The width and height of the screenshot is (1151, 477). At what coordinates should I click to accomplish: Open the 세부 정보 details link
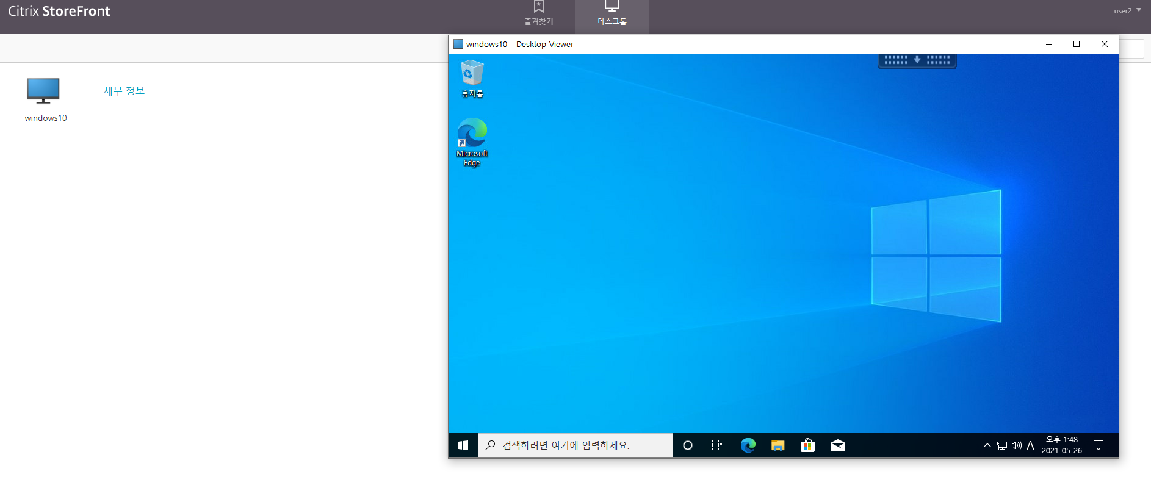pos(124,91)
